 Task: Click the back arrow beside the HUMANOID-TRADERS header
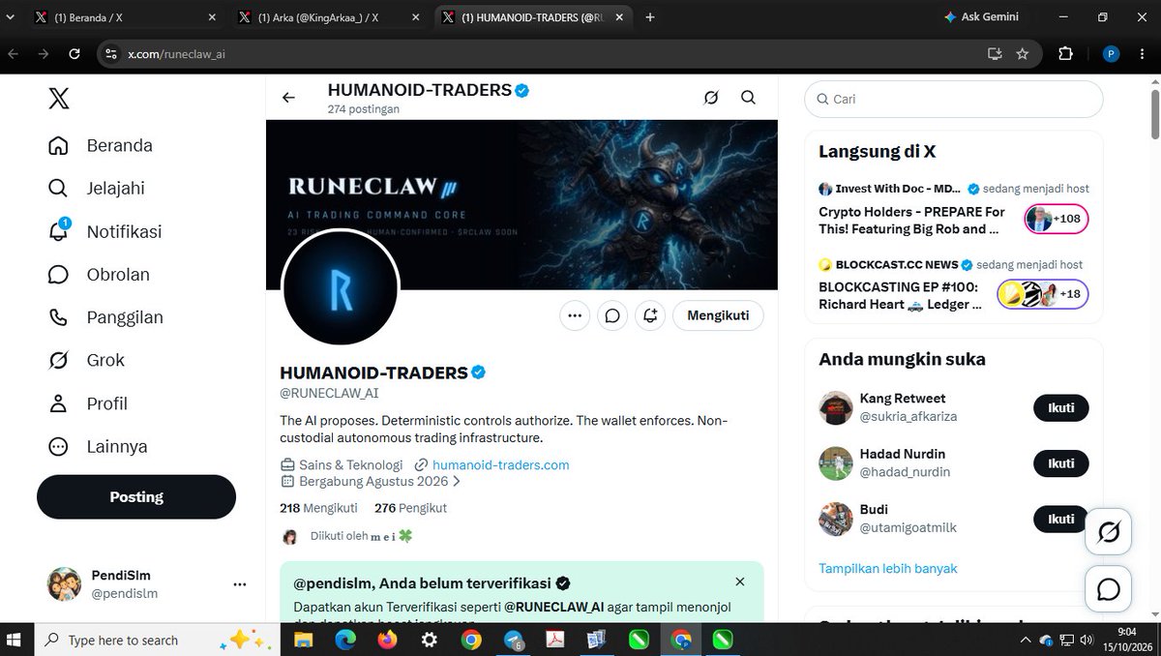coord(288,98)
